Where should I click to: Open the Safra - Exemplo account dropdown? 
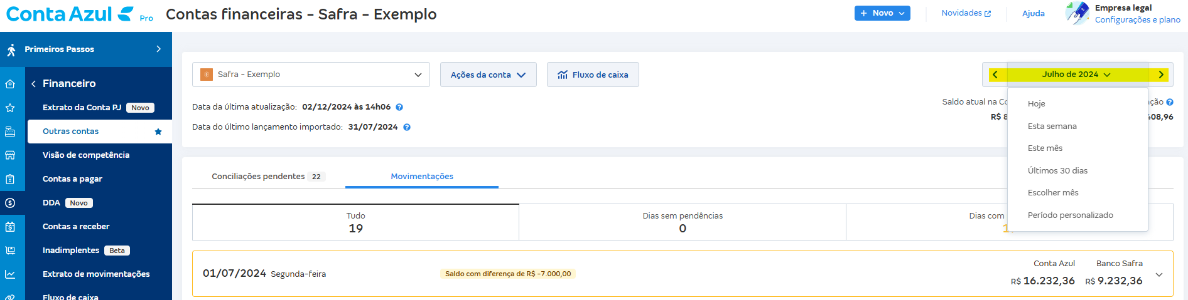click(x=311, y=75)
